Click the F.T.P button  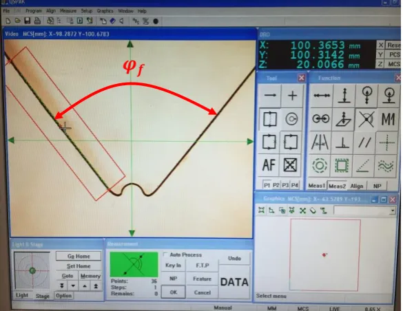[x=203, y=266]
